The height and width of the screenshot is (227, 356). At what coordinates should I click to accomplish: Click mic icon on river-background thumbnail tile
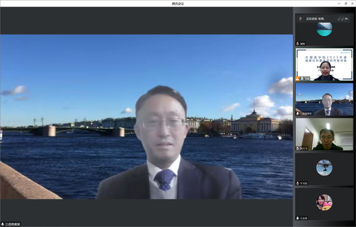click(298, 113)
